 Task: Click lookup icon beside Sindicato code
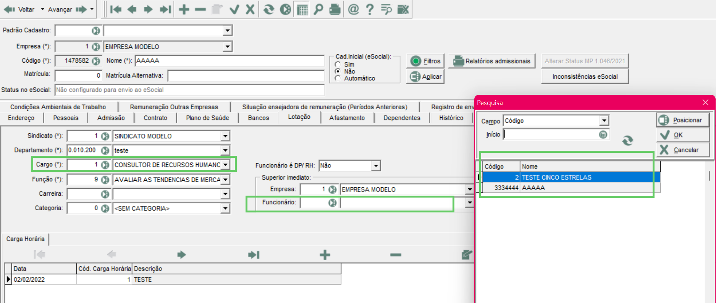[105, 136]
